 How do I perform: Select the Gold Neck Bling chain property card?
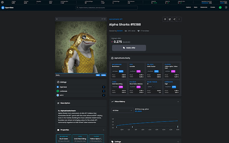coord(80,139)
